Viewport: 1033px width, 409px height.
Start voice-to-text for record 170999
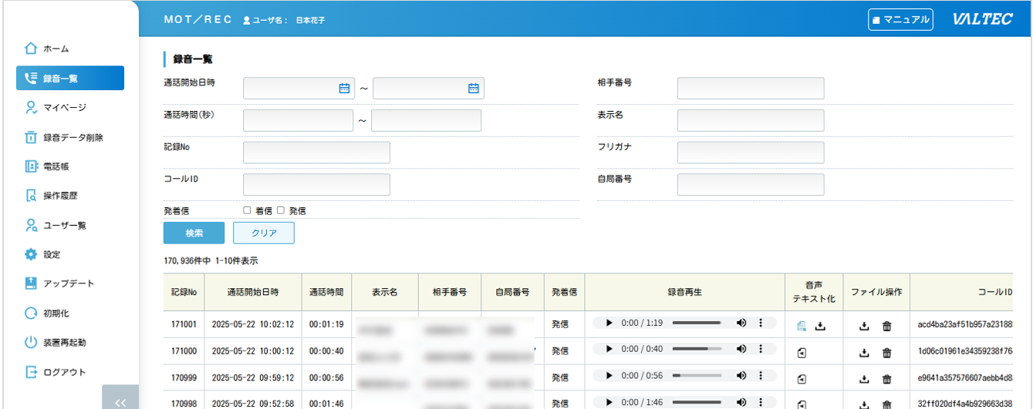coord(802,379)
